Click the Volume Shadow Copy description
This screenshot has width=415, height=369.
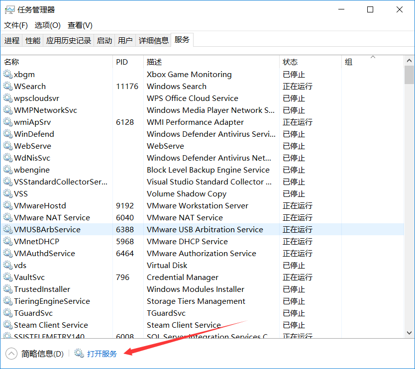coord(187,194)
